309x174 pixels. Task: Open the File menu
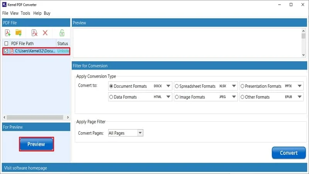(5, 13)
